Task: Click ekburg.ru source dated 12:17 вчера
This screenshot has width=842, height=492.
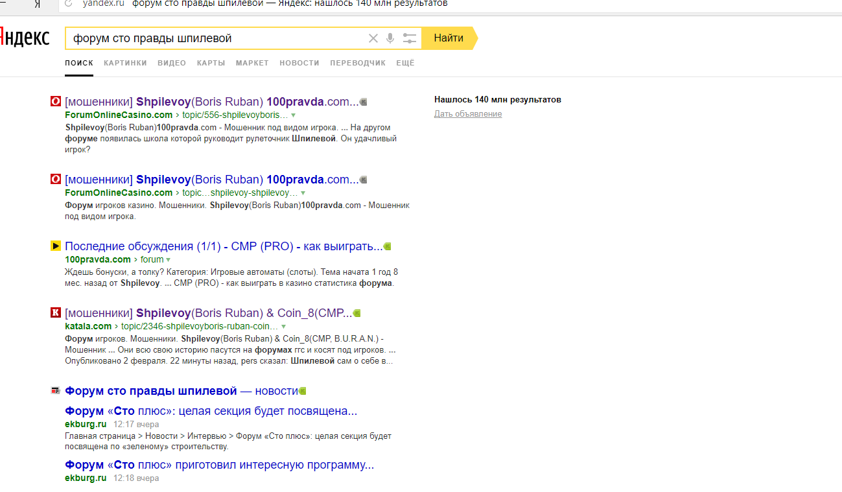Action: (x=86, y=424)
